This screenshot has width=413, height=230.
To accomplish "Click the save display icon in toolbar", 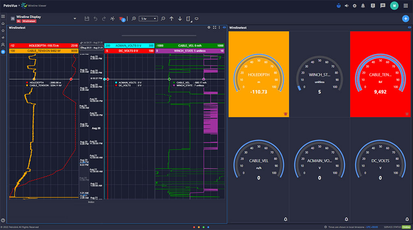I will pos(87,19).
